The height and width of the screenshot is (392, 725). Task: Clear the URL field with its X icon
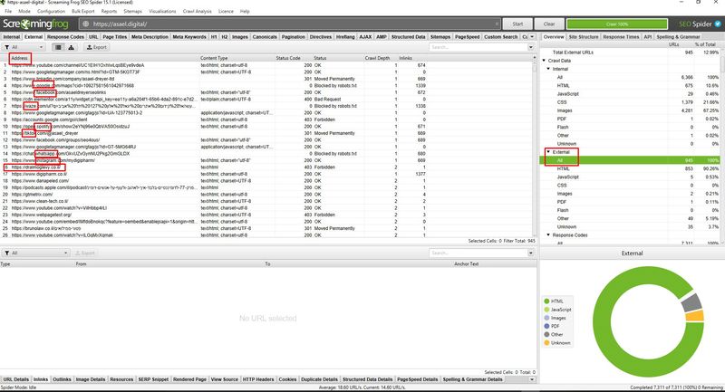pyautogui.click(x=497, y=24)
